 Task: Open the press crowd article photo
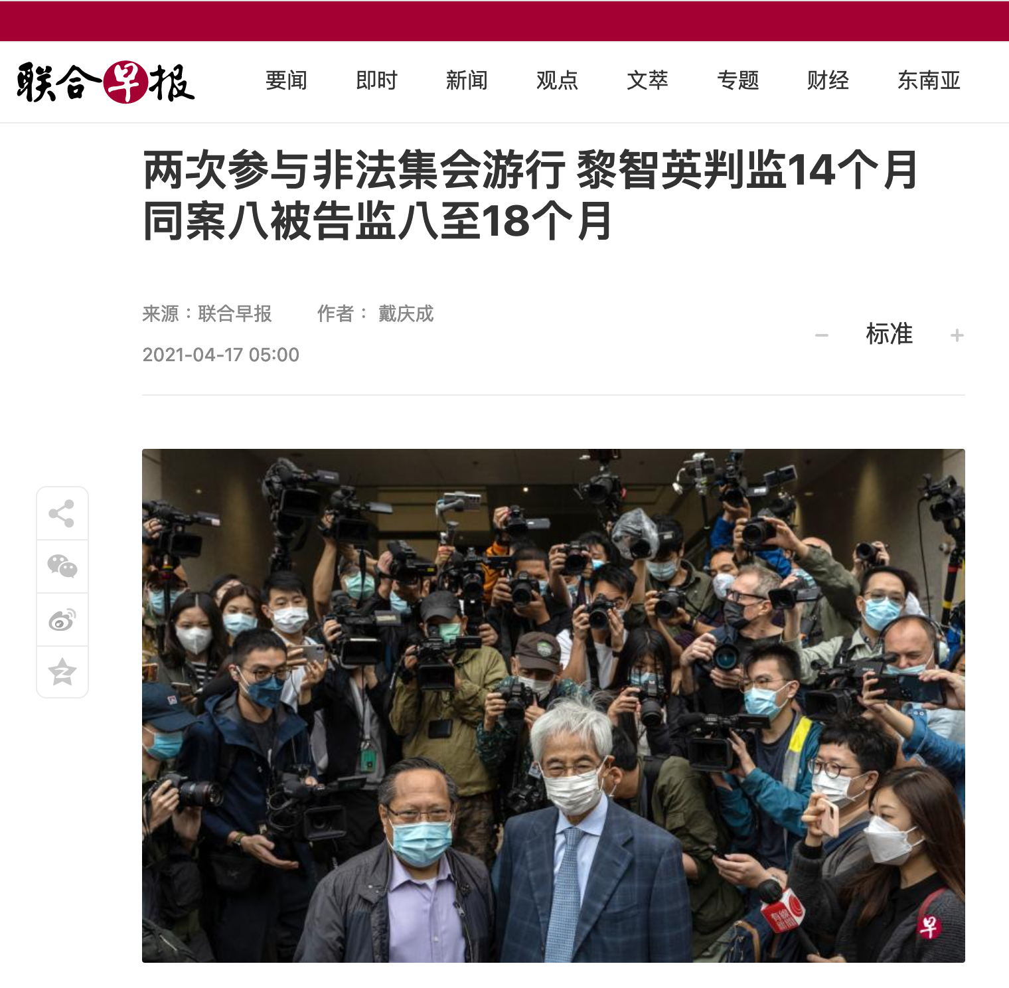[553, 705]
